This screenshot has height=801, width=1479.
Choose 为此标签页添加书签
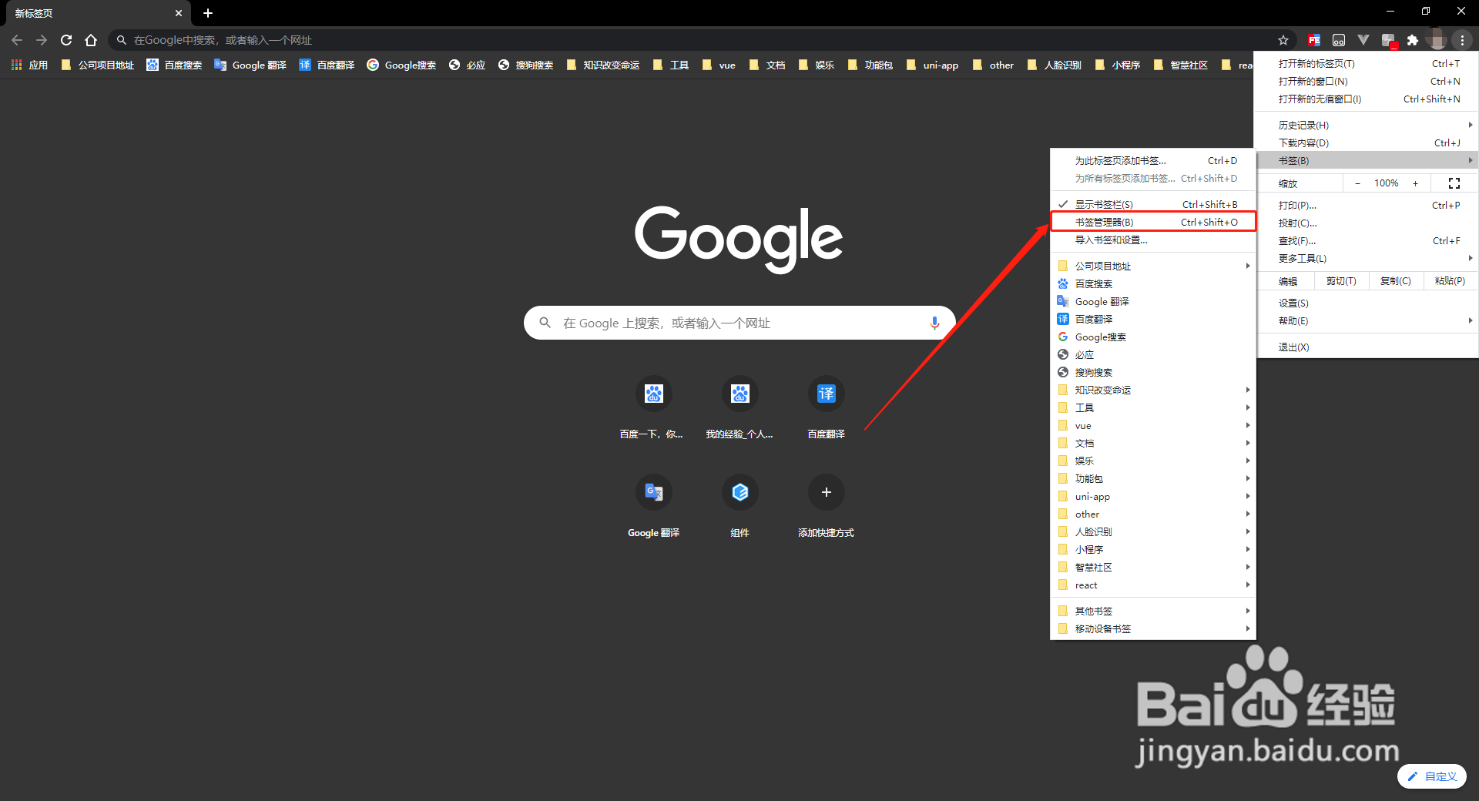coord(1153,160)
